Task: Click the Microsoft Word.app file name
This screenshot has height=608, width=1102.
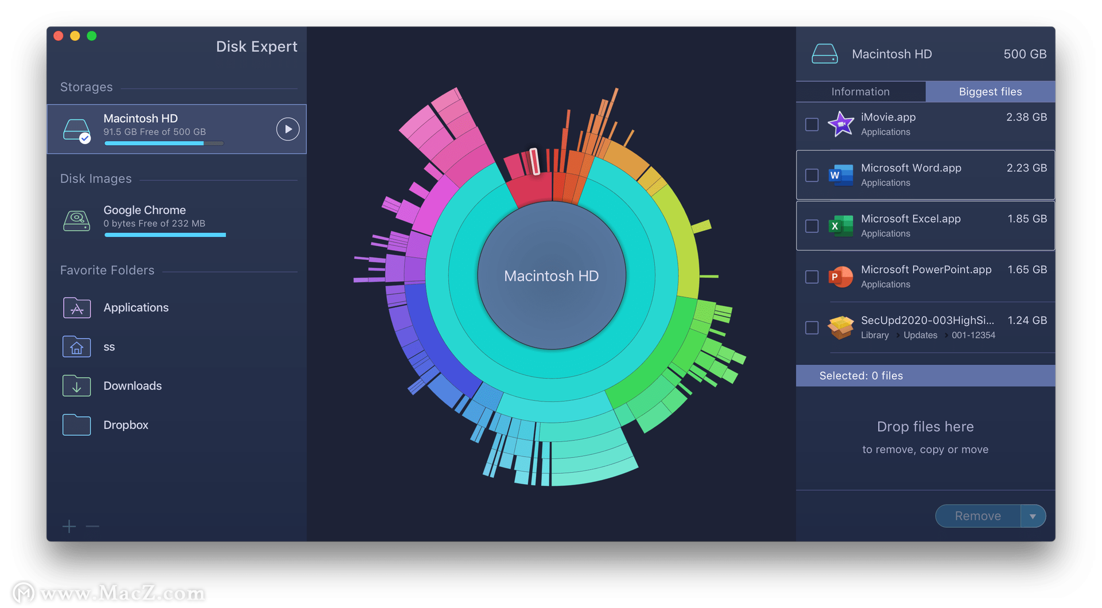Action: (x=911, y=168)
